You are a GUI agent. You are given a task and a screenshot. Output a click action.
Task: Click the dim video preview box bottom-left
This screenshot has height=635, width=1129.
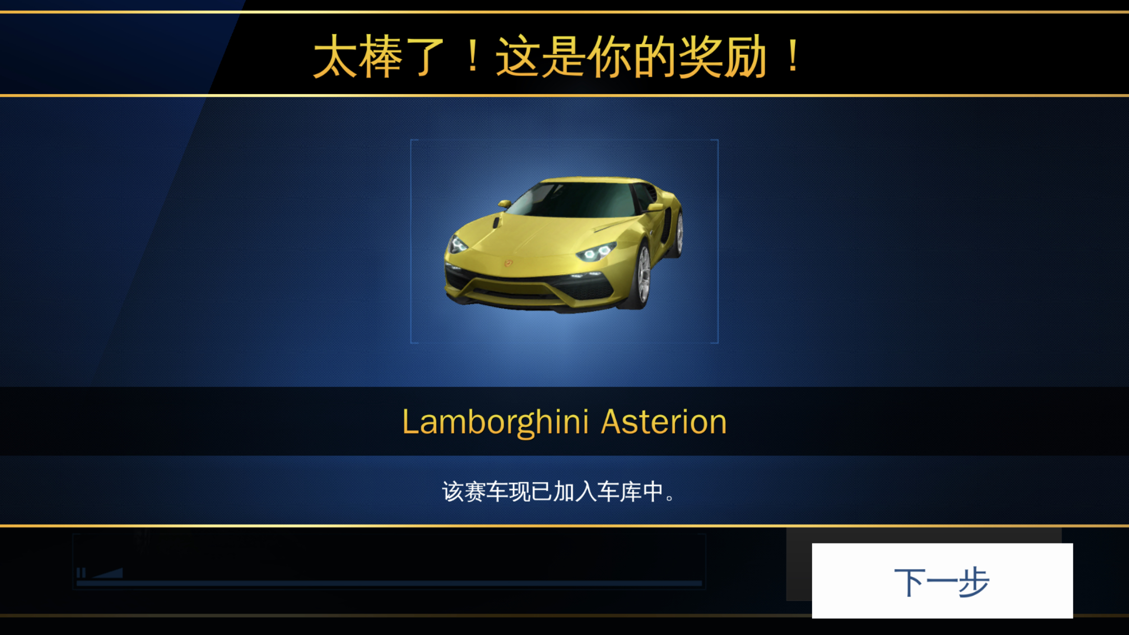[389, 561]
